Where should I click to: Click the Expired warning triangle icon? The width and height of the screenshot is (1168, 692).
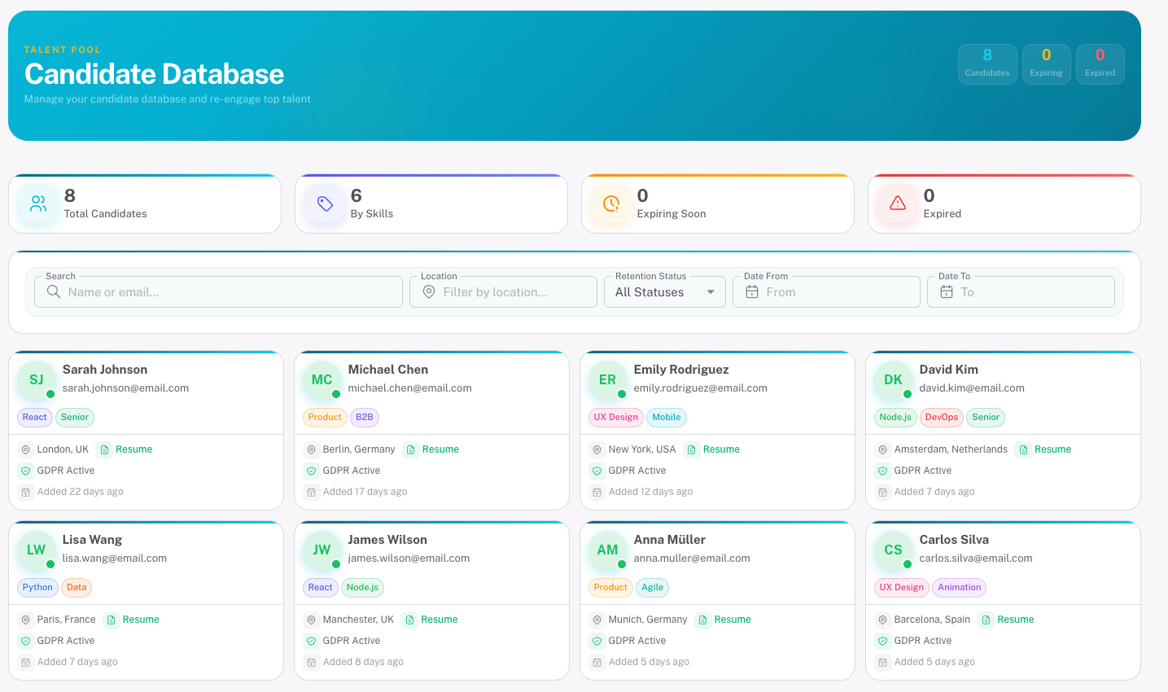897,204
